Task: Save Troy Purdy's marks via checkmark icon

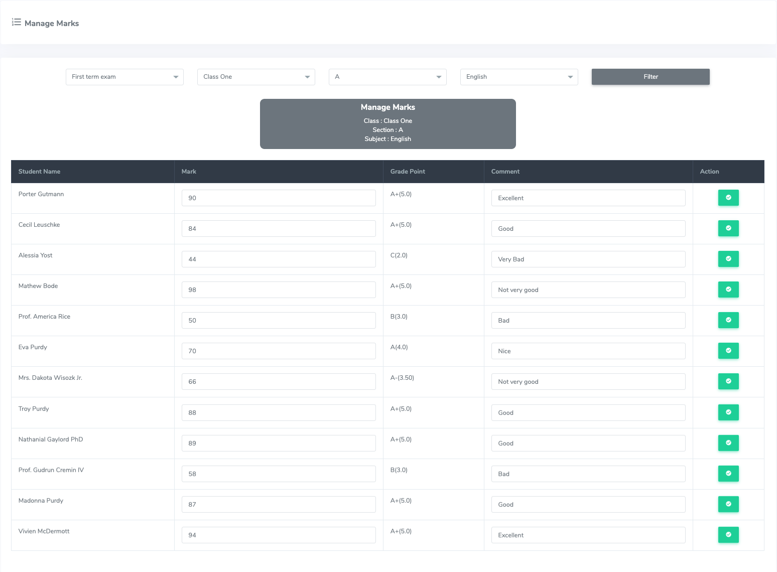Action: click(x=728, y=412)
